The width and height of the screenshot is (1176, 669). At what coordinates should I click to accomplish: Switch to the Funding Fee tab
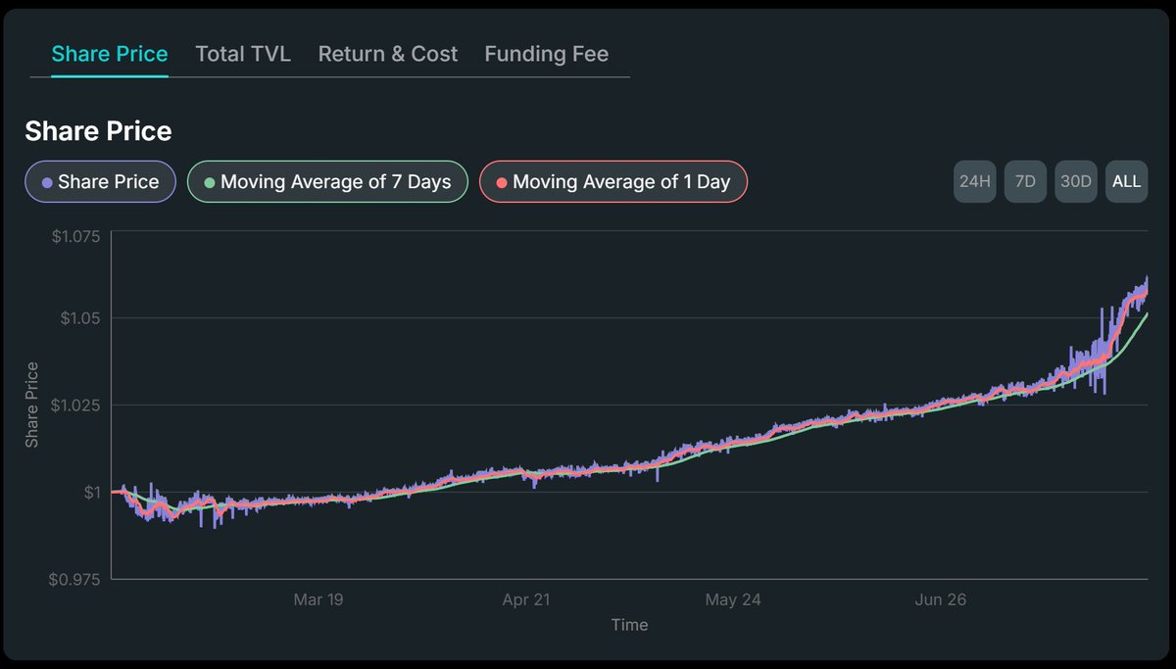click(546, 54)
